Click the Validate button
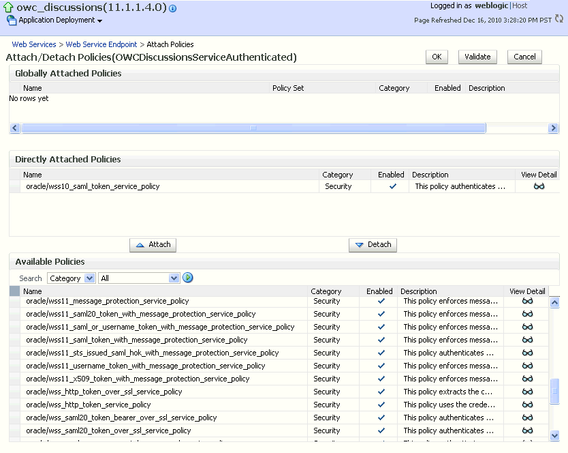This screenshot has height=453, width=568. click(477, 57)
